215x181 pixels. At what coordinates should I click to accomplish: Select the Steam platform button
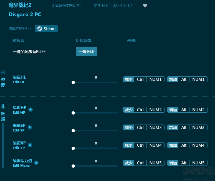click(46, 29)
